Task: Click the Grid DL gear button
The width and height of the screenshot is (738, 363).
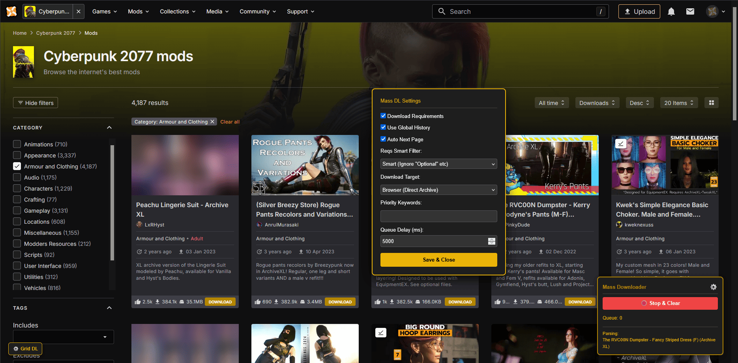Action: pyautogui.click(x=25, y=349)
